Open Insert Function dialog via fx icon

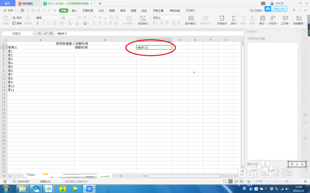pos(51,33)
